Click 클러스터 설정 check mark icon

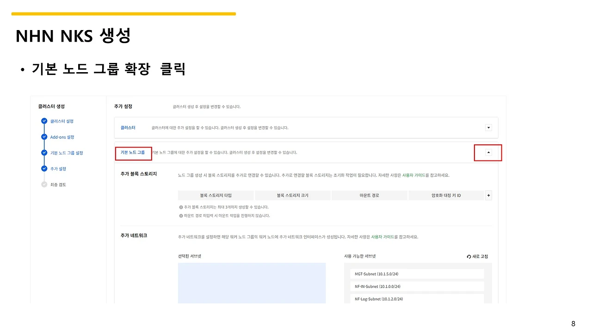click(x=44, y=121)
